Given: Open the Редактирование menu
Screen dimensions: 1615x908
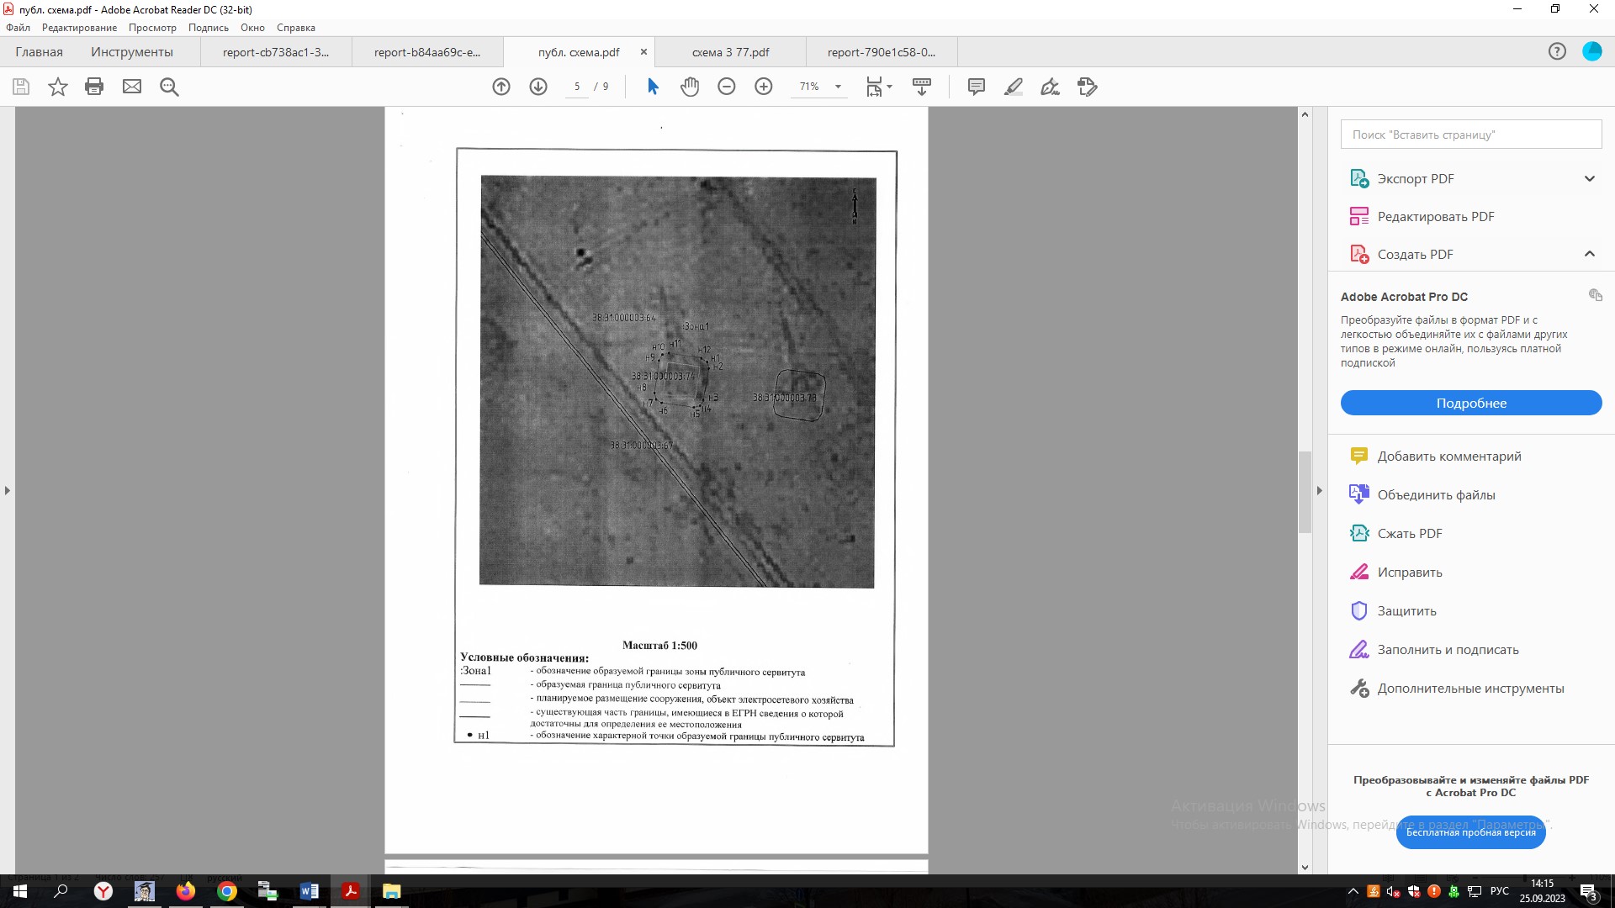Looking at the screenshot, I should pyautogui.click(x=80, y=28).
